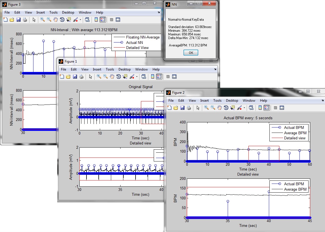Select the Zoom In tool in Figure 1
This screenshot has width=325, height=232.
99,76
